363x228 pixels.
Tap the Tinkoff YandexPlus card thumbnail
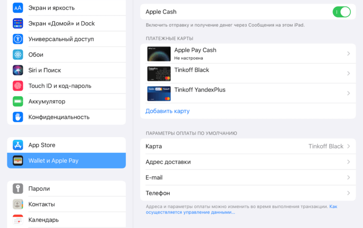coord(159,93)
